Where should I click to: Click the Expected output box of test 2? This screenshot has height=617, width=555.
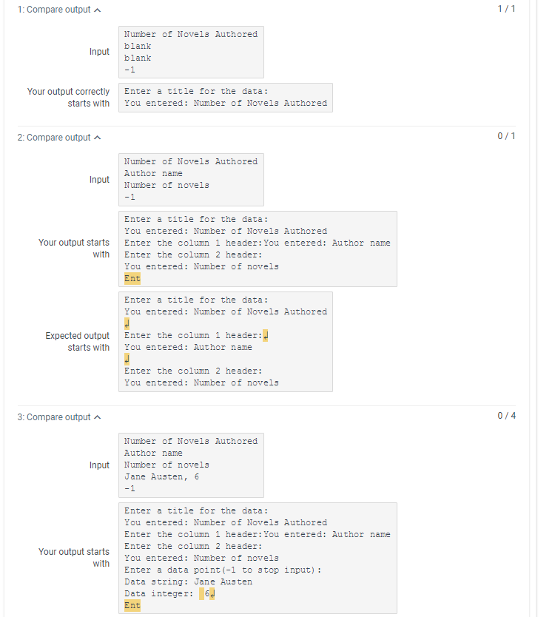(225, 341)
